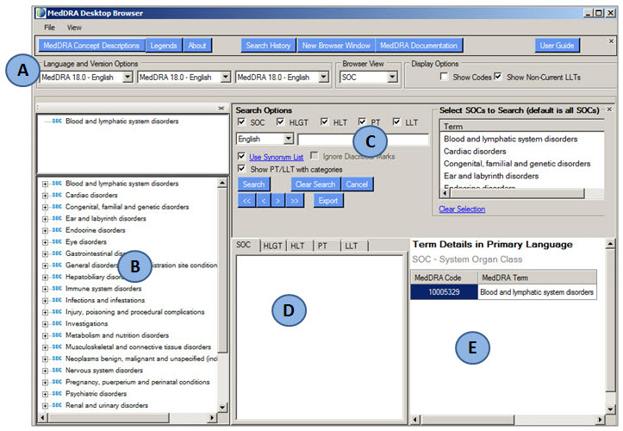Image resolution: width=623 pixels, height=431 pixels.
Task: Go to next results page (>)
Action: coord(277,201)
